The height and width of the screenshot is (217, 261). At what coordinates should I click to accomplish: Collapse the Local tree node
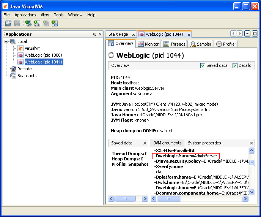tap(6, 41)
